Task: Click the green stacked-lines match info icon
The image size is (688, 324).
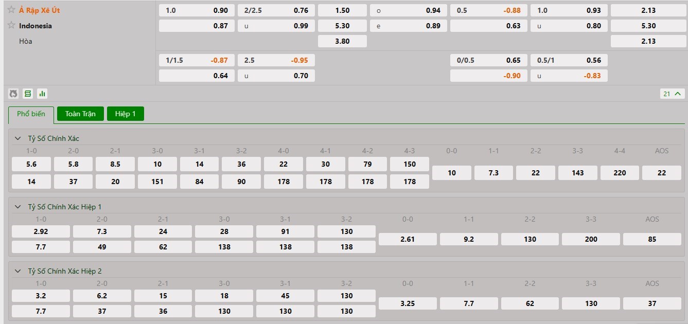Action: 28,94
